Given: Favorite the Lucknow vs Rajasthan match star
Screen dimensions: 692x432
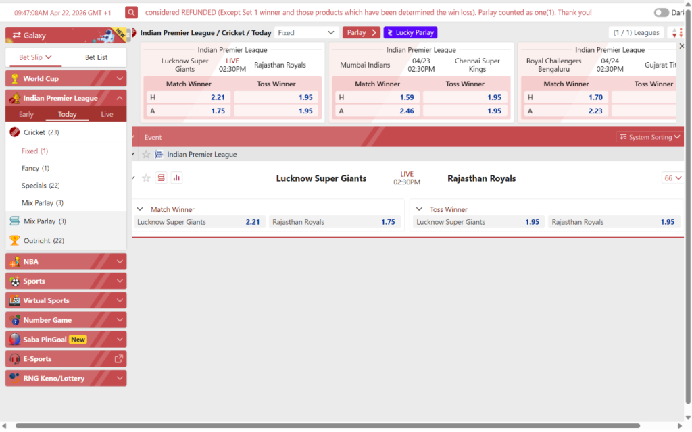Looking at the screenshot, I should pyautogui.click(x=146, y=178).
